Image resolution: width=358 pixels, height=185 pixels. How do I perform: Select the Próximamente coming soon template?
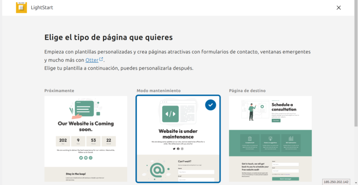pos(86,139)
